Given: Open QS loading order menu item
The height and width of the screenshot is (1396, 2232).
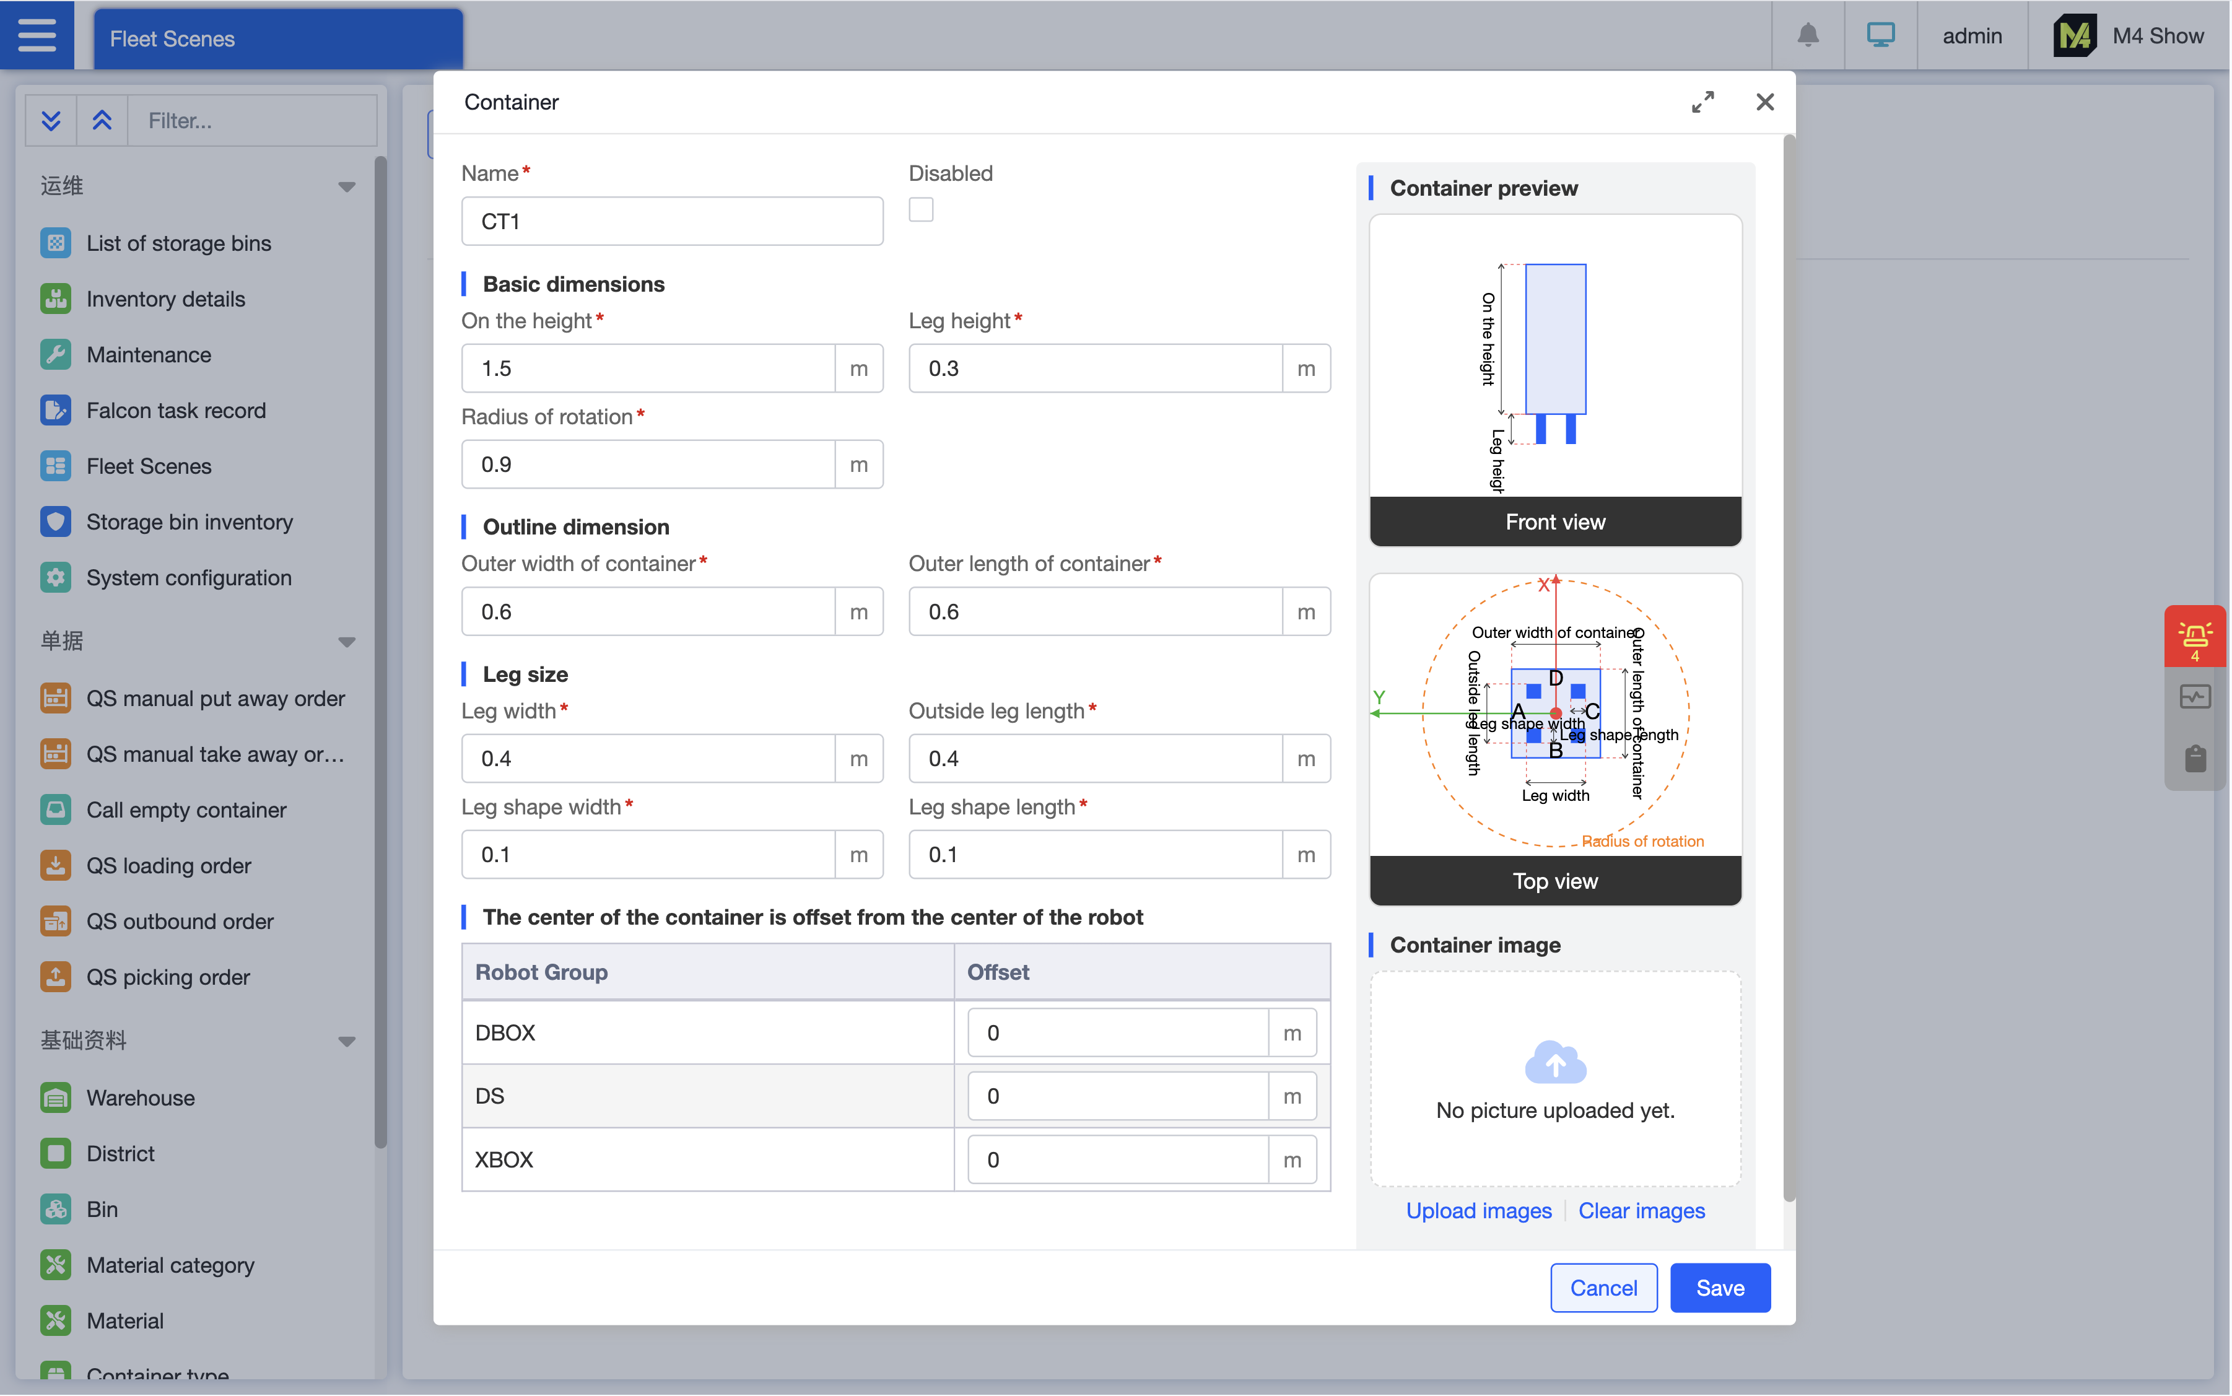Looking at the screenshot, I should click(x=168, y=865).
